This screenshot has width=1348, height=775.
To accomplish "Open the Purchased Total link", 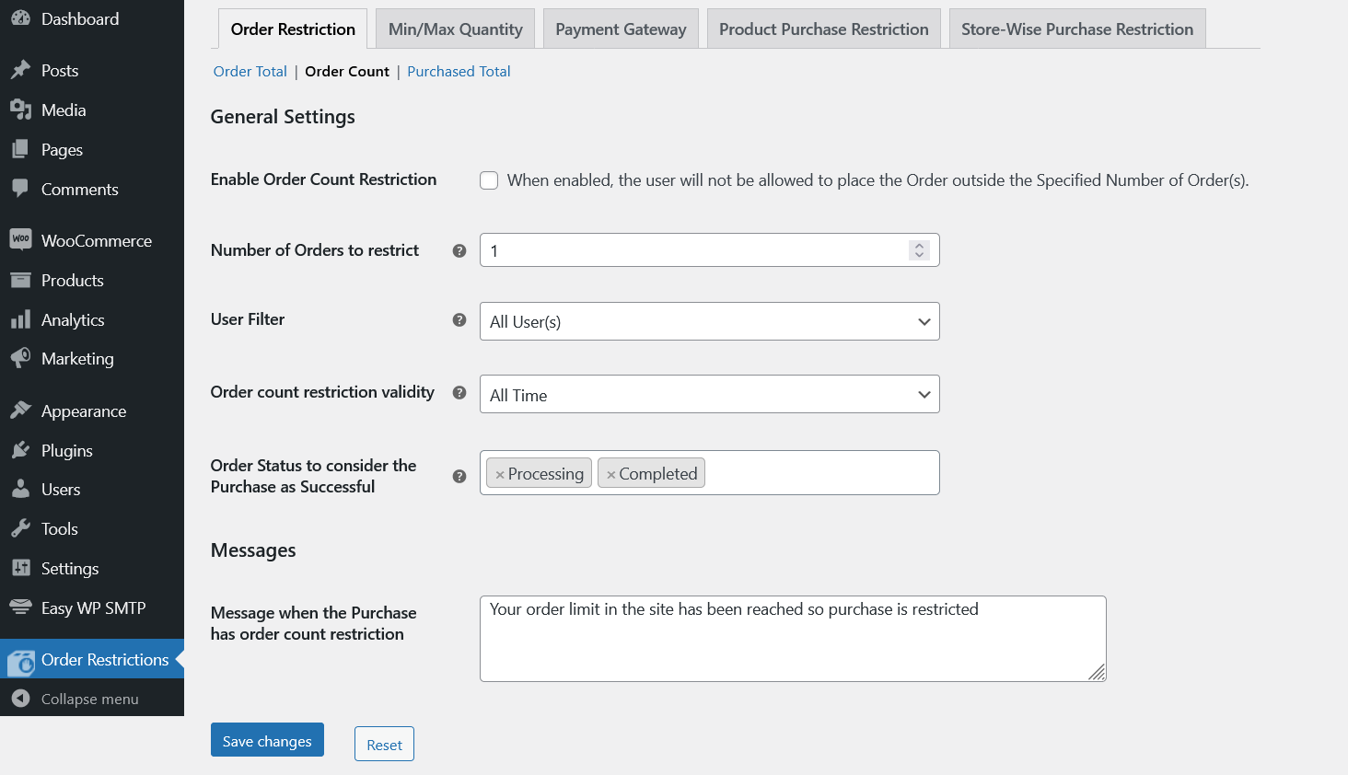I will tap(458, 71).
